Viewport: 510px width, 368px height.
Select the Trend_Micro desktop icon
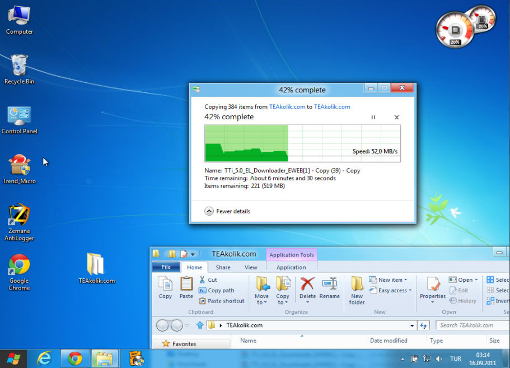coord(19,169)
